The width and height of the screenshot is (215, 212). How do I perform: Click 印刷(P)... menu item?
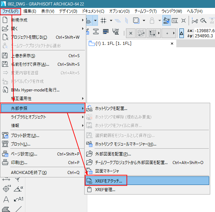43,163
